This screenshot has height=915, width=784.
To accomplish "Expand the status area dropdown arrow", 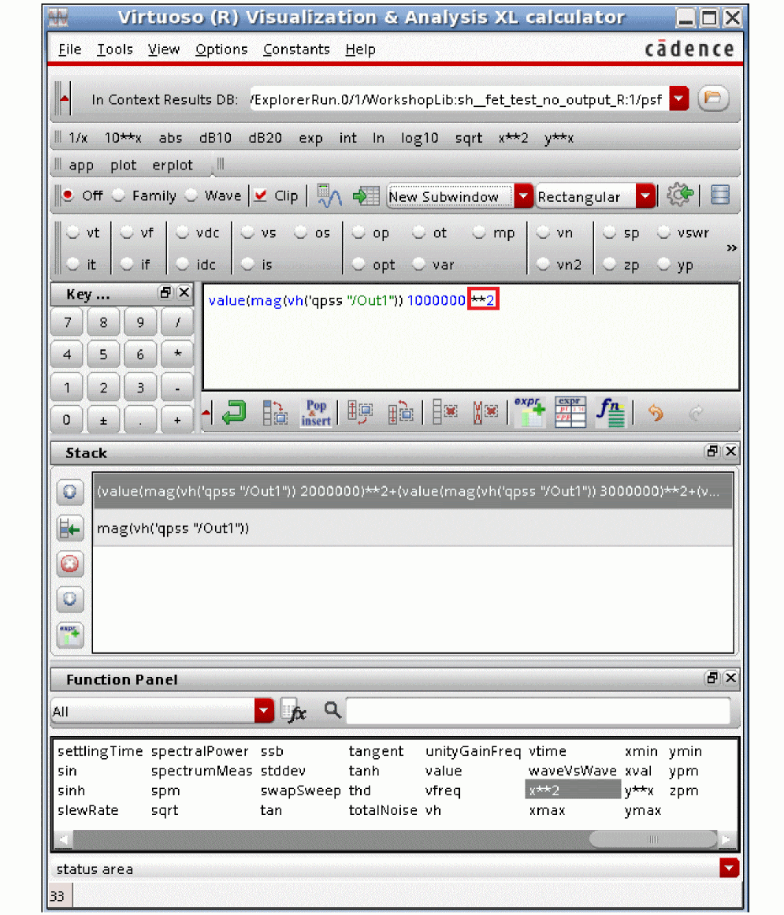I will 729,869.
